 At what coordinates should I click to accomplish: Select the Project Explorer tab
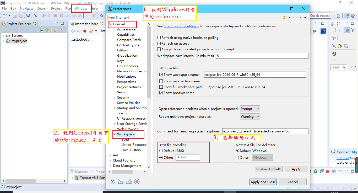click(19, 24)
